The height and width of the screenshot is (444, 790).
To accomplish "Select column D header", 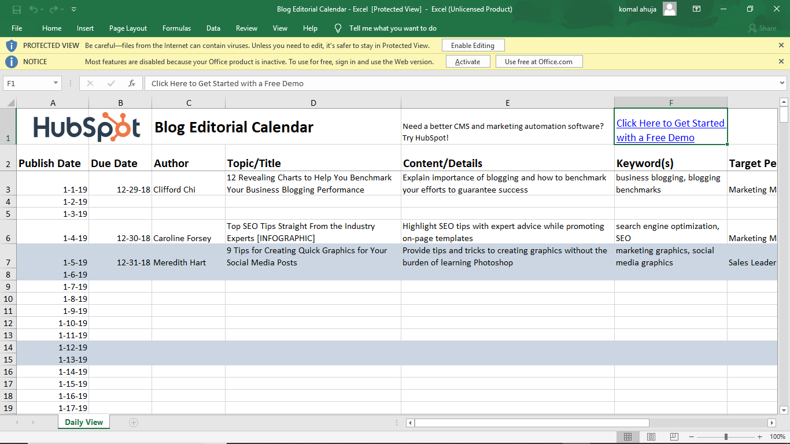I will [x=313, y=103].
